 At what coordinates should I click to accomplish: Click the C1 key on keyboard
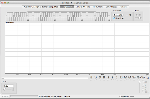(14, 19)
